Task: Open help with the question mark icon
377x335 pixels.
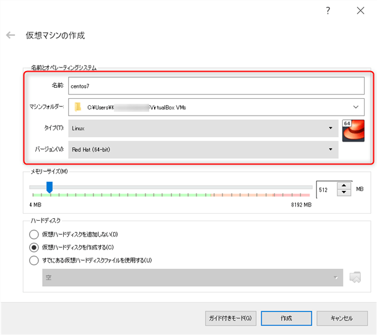Action: 328,11
